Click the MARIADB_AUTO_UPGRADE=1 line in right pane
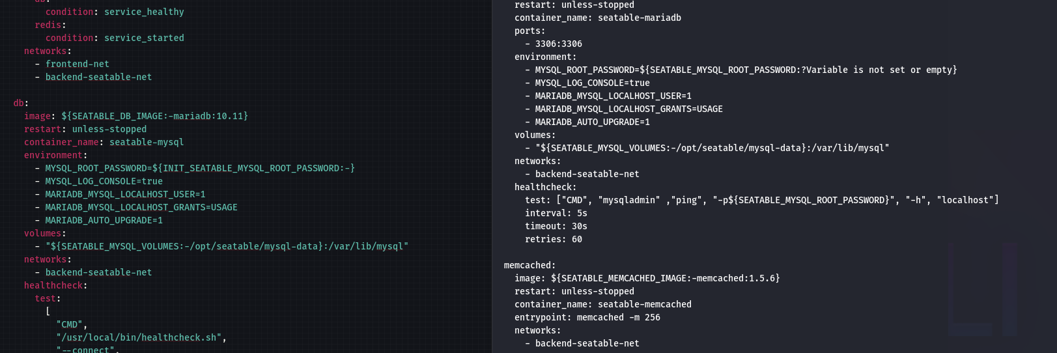The height and width of the screenshot is (353, 1057). [587, 122]
